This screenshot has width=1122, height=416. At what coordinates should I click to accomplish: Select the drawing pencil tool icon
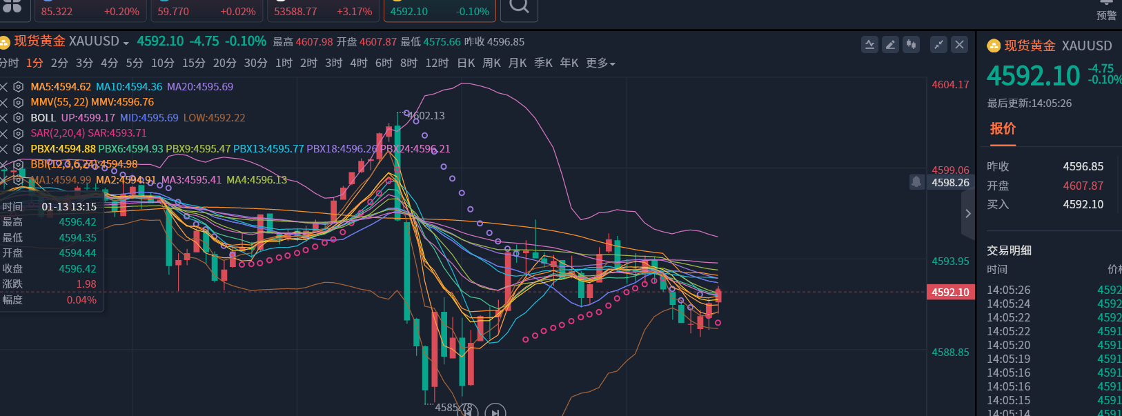tap(890, 45)
